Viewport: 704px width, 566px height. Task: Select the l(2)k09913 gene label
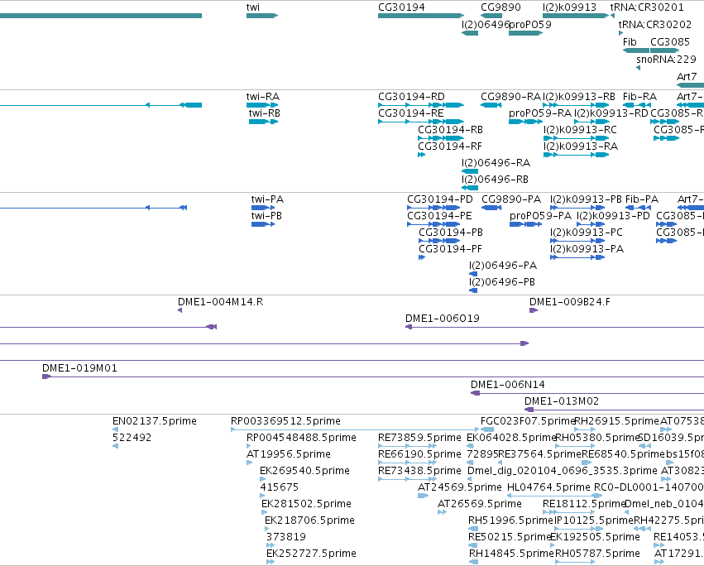point(570,7)
